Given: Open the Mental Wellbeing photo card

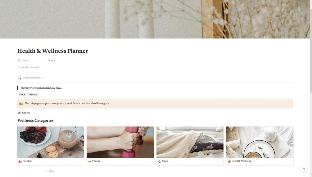Looking at the screenshot, I should (x=260, y=142).
